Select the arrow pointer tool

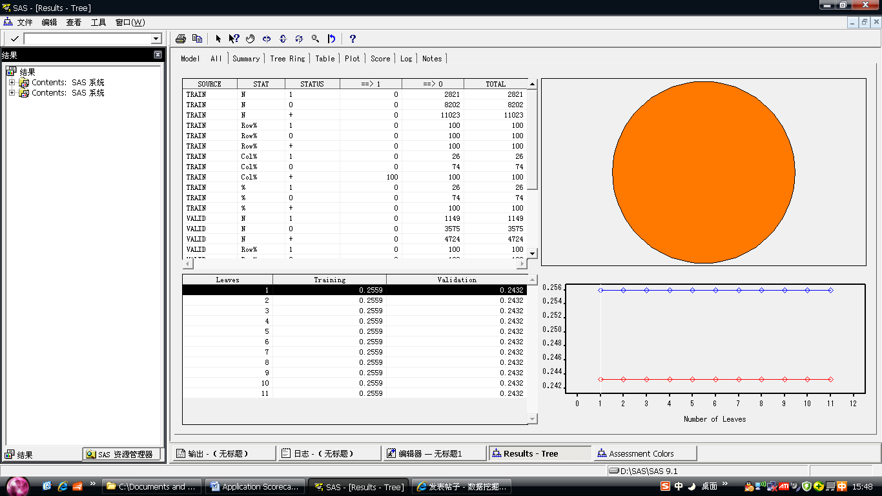click(x=218, y=39)
